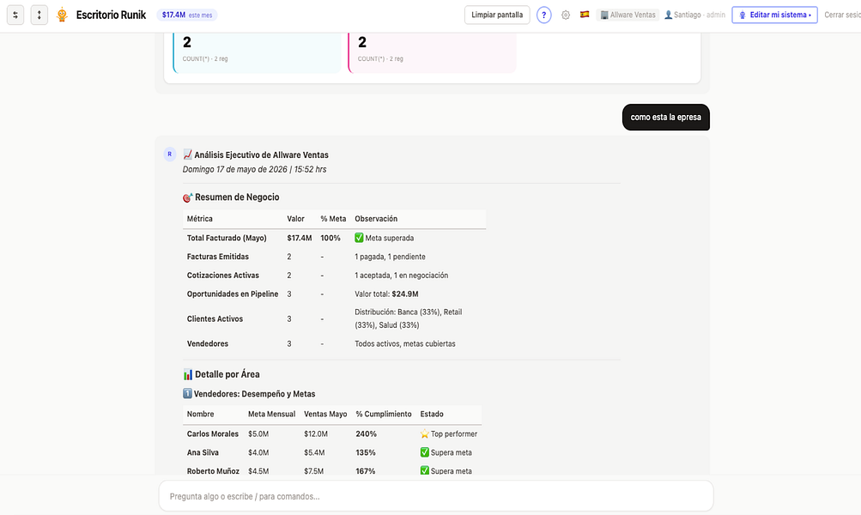Open the Allware Ventas company selector
The height and width of the screenshot is (515, 861).
628,15
